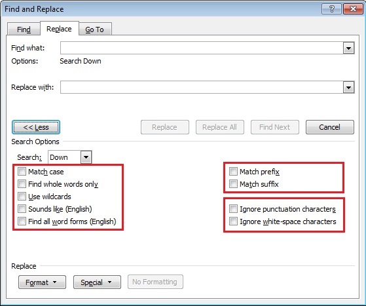Check the Match suffix option

(x=233, y=184)
